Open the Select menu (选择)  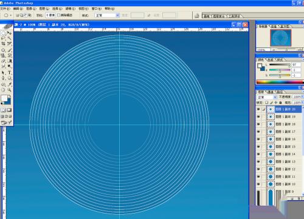click(57, 8)
